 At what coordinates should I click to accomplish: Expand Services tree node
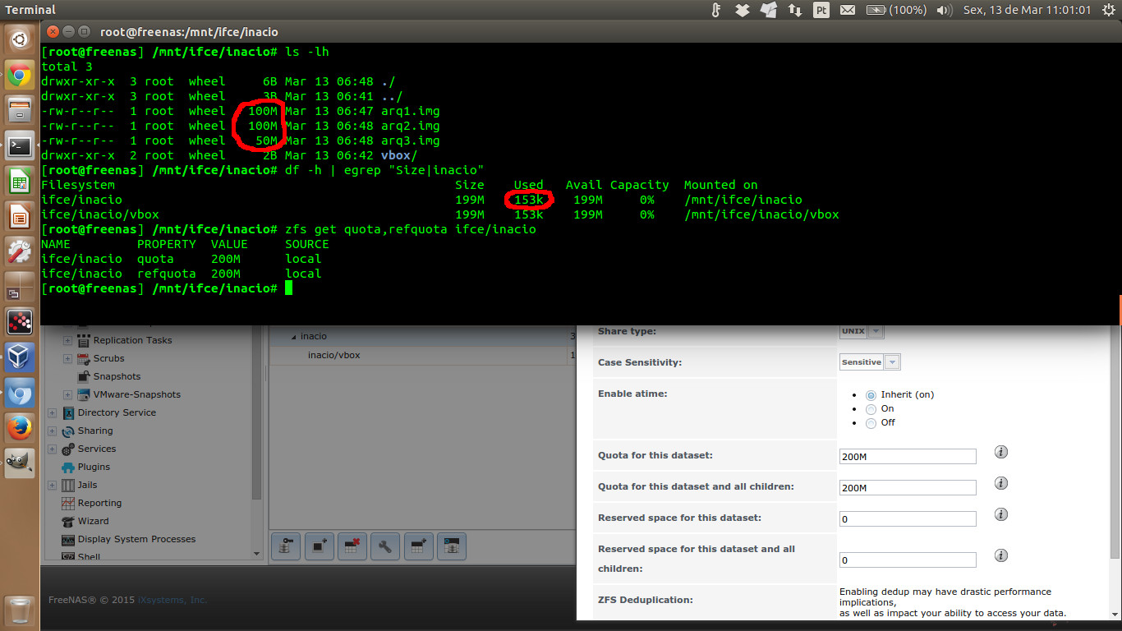tap(53, 449)
